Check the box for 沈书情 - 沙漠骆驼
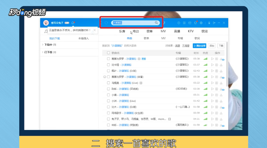The image size is (267, 148). pos(108,65)
